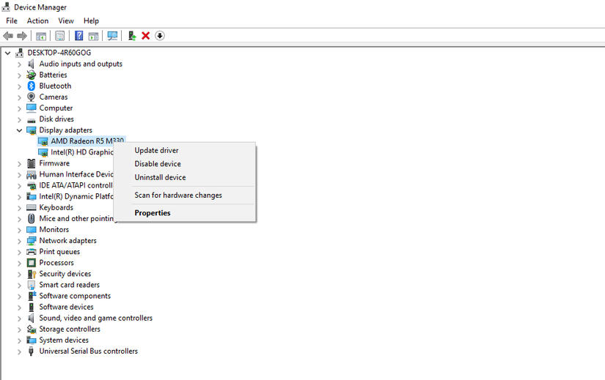The width and height of the screenshot is (605, 380).
Task: Click the Audio inputs and outputs speaker icon
Action: pyautogui.click(x=32, y=64)
